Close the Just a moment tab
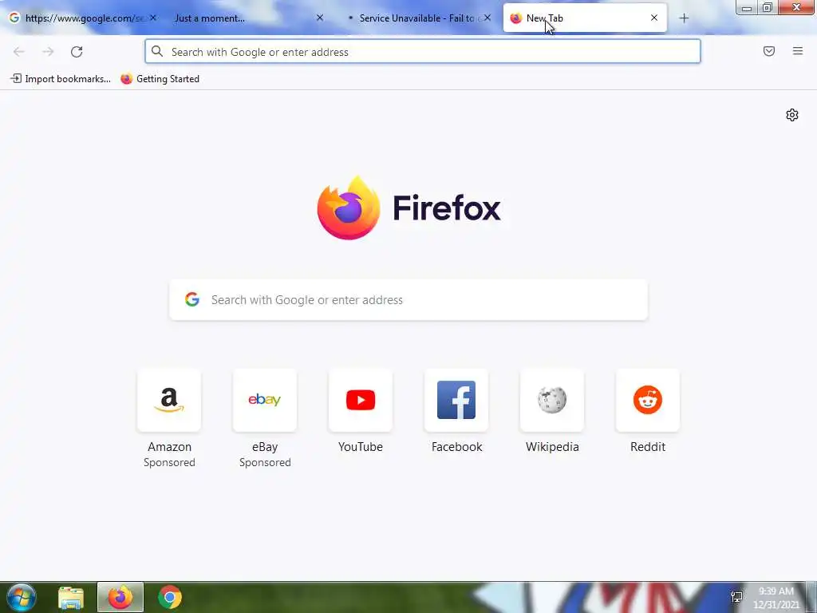Viewport: 817px width, 613px height. (320, 18)
